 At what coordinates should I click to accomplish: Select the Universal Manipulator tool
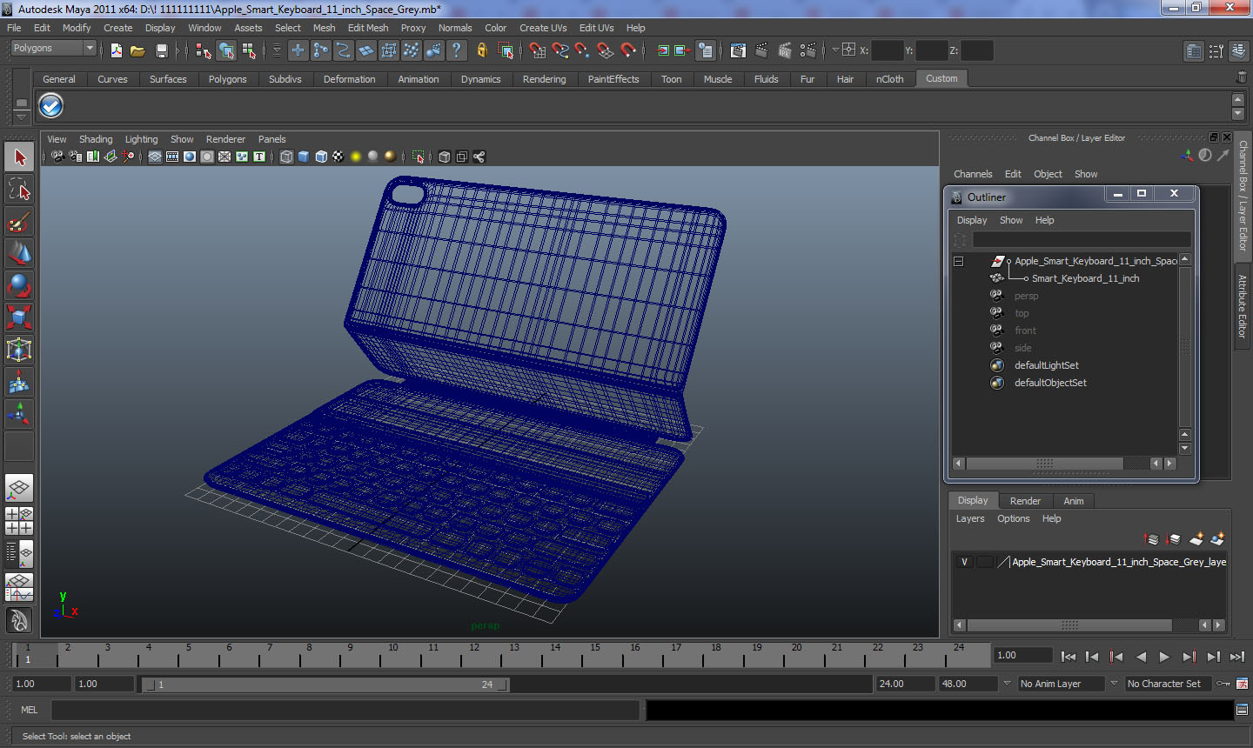pos(19,350)
